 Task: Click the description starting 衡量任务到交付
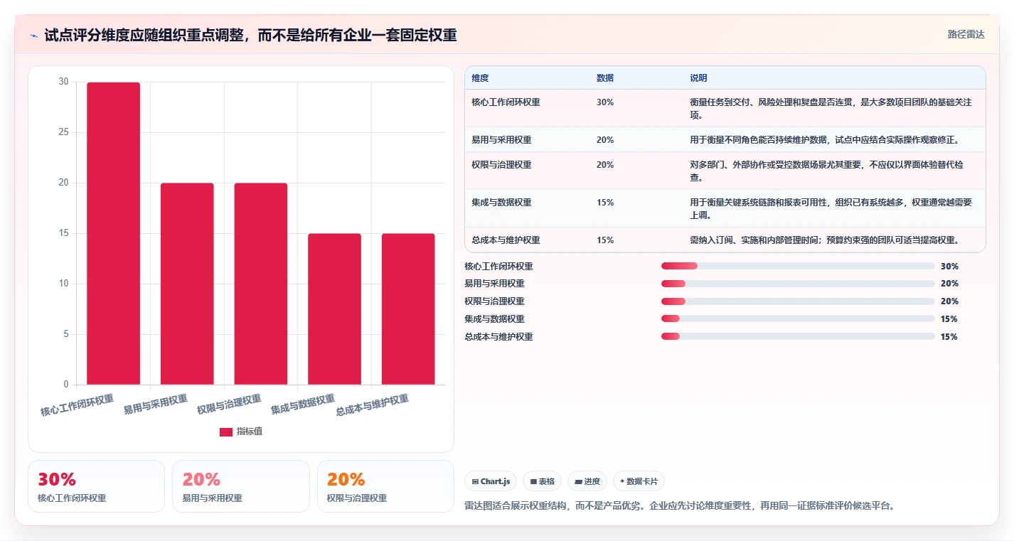tap(831, 109)
